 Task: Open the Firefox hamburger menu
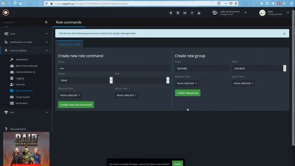pos(291,3)
